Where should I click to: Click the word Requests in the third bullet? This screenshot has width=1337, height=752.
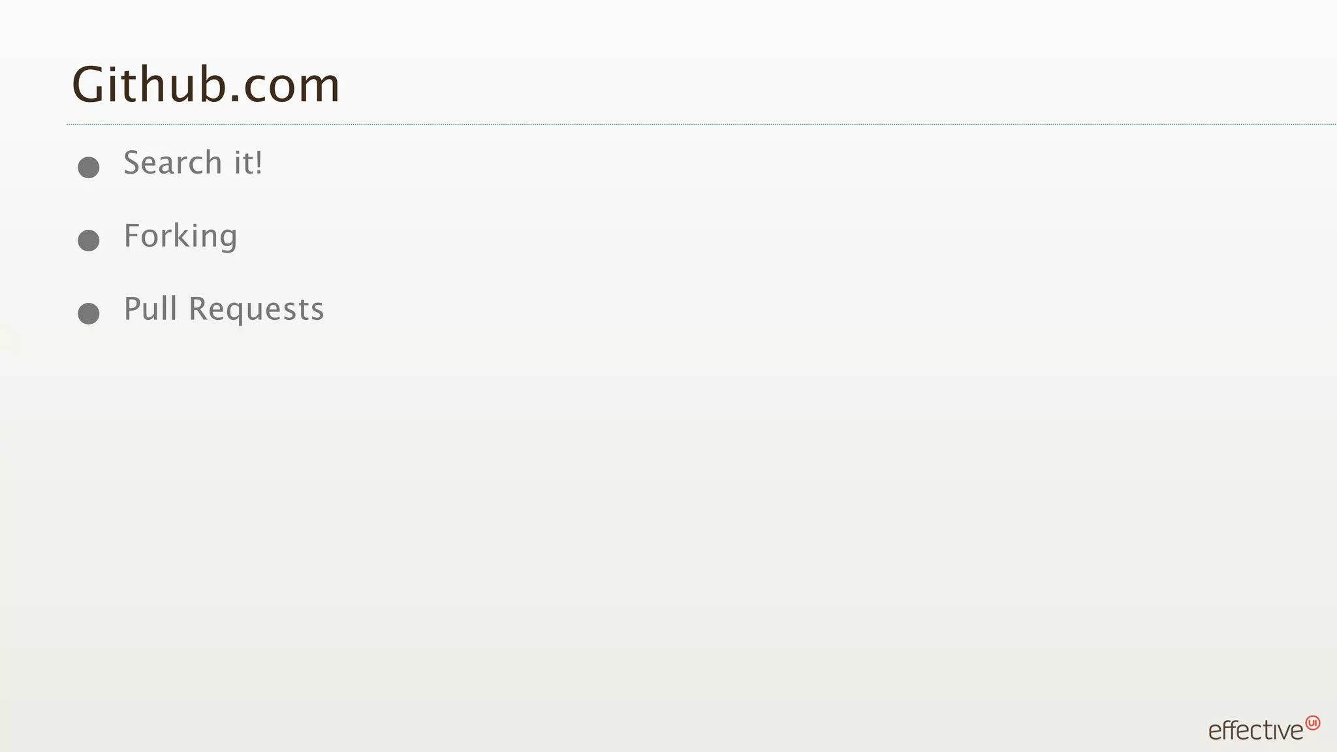coord(257,310)
